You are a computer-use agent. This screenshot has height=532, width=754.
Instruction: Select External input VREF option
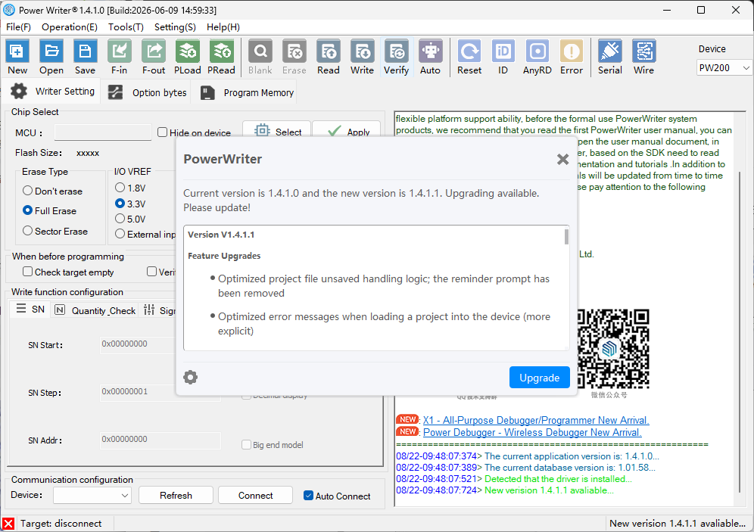coord(120,234)
